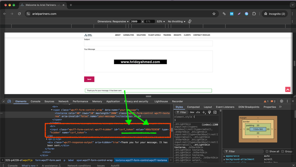
Task: Open DevTools settings gear
Action: tap(282, 101)
